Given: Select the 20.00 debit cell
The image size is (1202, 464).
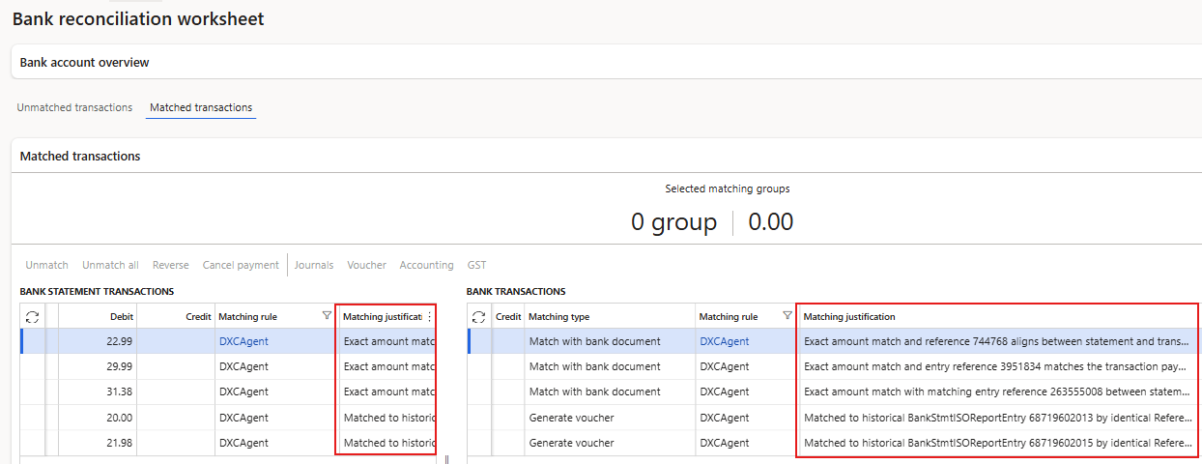Looking at the screenshot, I should pos(98,418).
